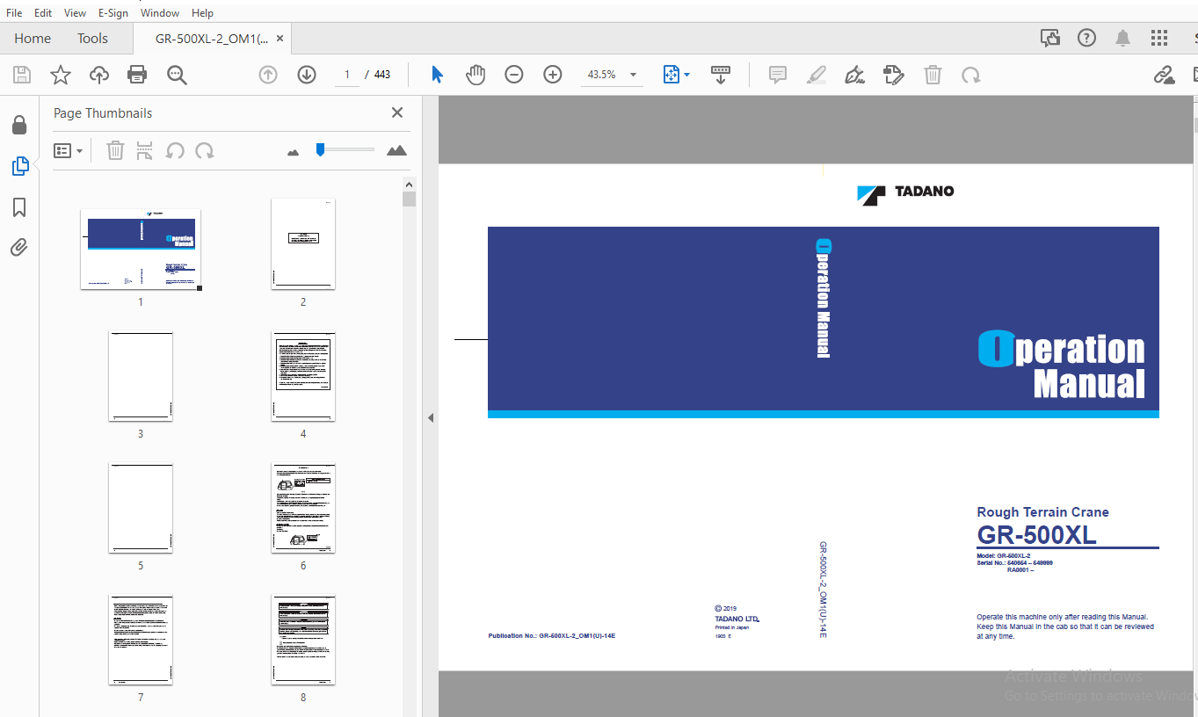Screen dimensions: 1198x717
Task: Select the page 4 thumbnail
Action: tap(303, 376)
